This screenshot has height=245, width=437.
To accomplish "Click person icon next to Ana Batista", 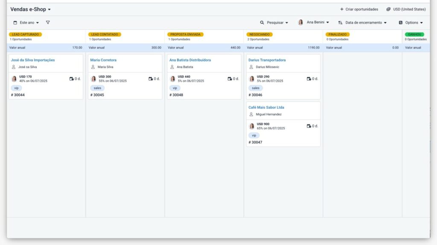I will coord(172,67).
